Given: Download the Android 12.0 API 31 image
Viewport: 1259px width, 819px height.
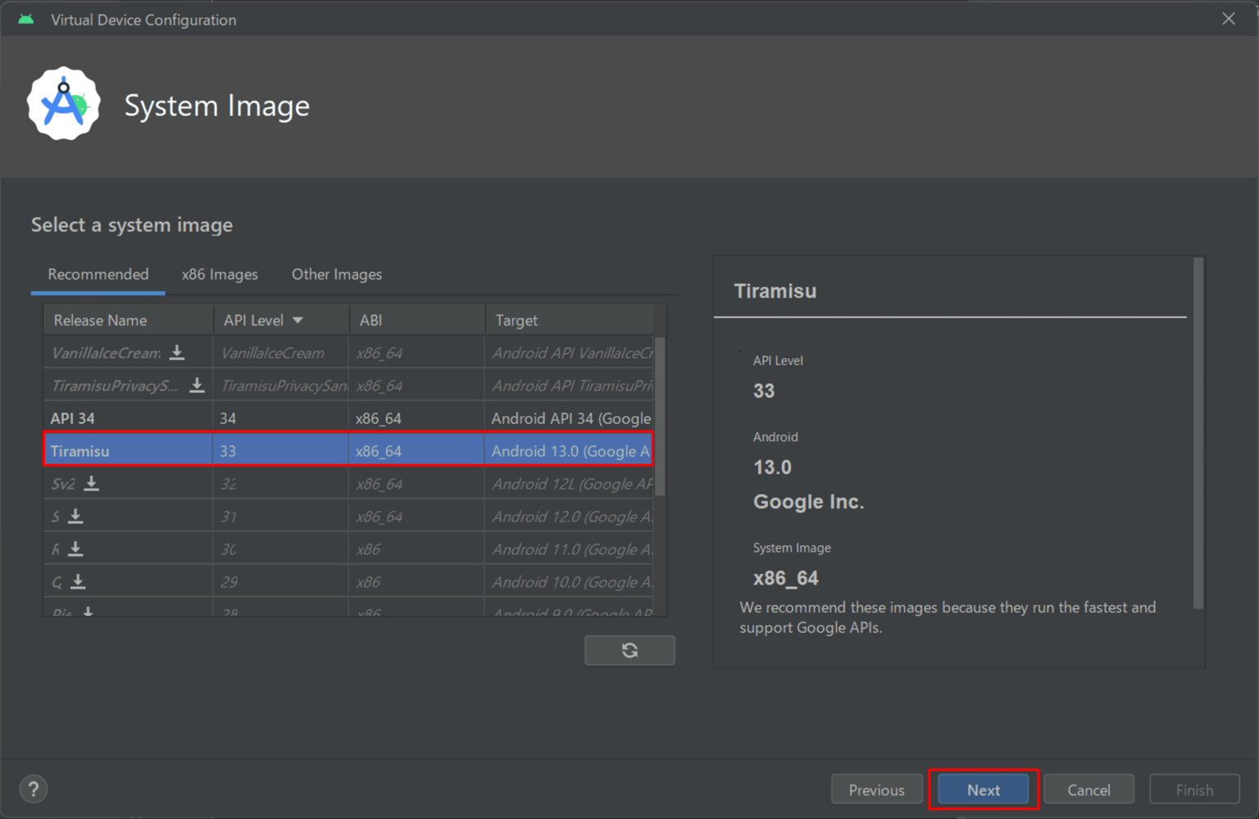Looking at the screenshot, I should click(76, 516).
